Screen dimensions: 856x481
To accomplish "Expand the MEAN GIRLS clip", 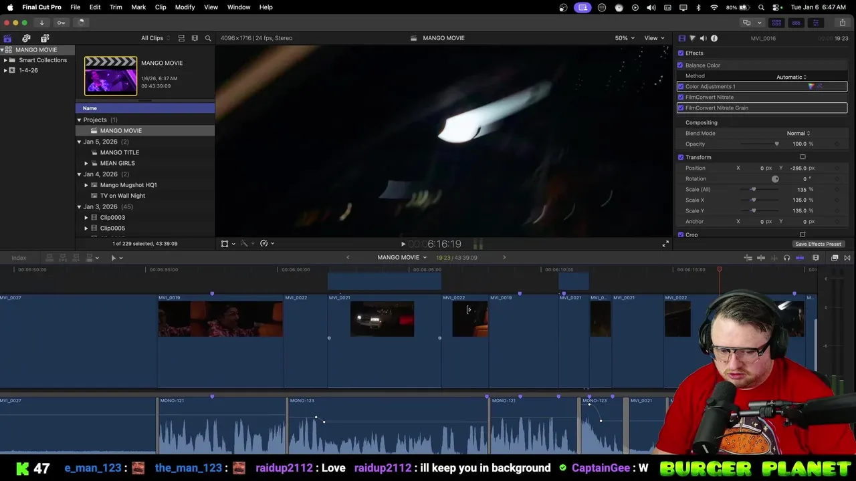I will tap(86, 163).
